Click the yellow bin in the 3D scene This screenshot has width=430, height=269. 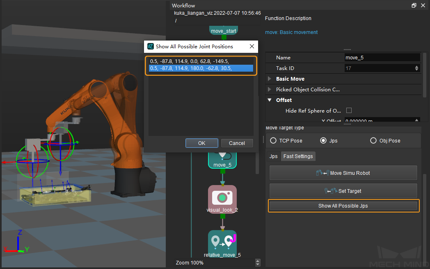[x=56, y=196]
